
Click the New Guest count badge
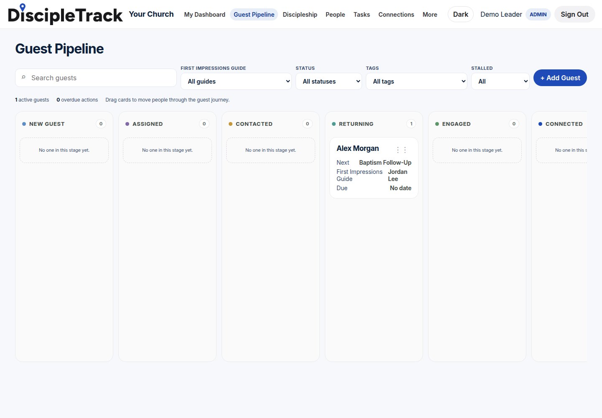[x=101, y=124]
